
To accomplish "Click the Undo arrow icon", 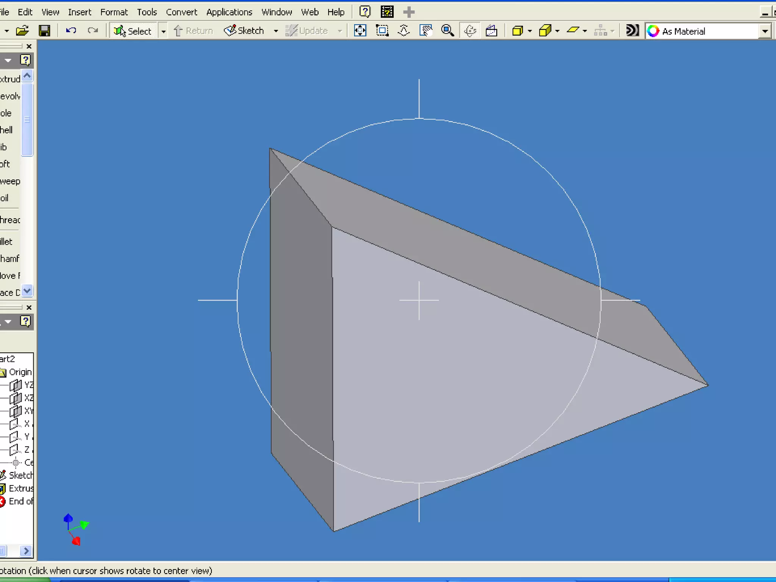I will [71, 31].
